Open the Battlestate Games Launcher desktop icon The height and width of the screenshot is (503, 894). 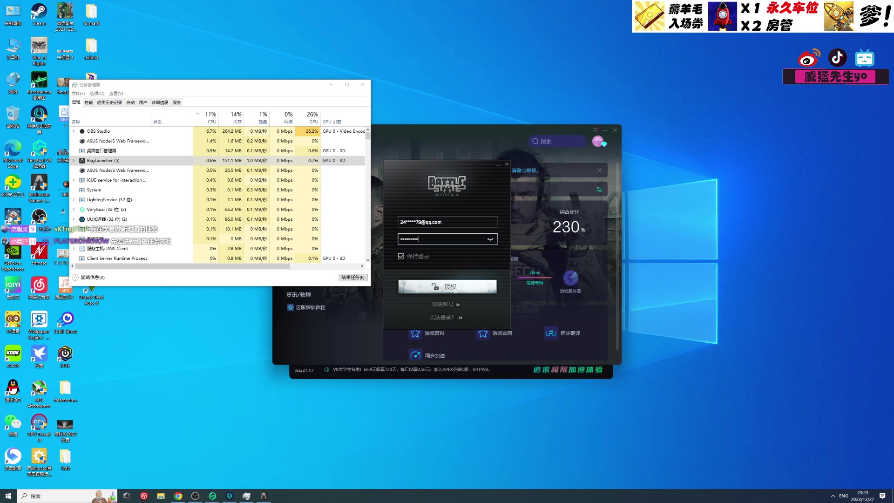click(39, 188)
